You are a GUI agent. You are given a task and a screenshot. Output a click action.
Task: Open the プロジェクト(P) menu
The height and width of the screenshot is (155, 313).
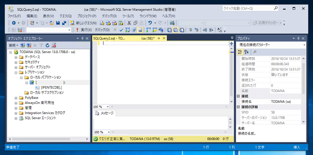click(87, 16)
